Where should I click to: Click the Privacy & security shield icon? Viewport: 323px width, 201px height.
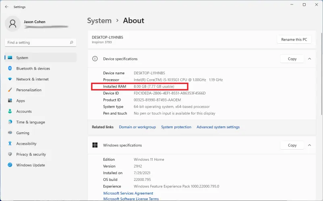(10, 154)
